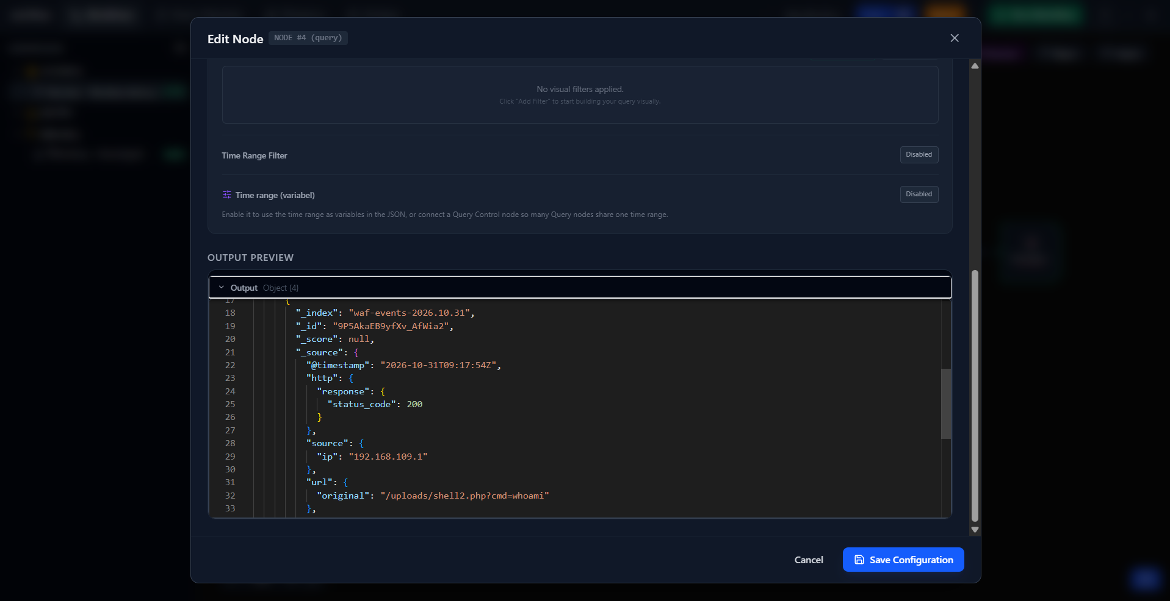
Task: Close the Edit Node dialog
Action: [955, 38]
